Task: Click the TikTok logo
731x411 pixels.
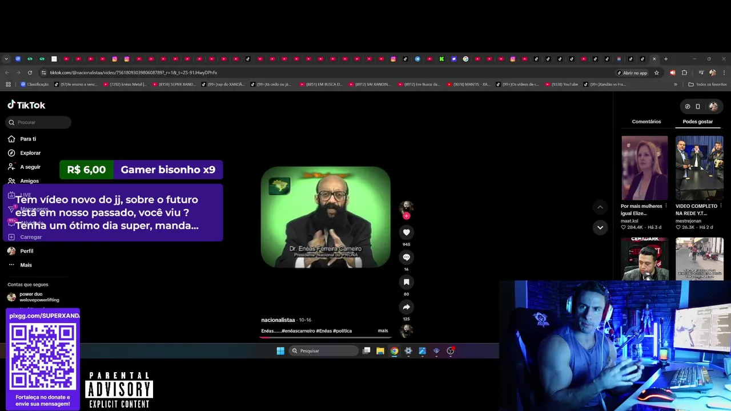Action: [x=26, y=105]
